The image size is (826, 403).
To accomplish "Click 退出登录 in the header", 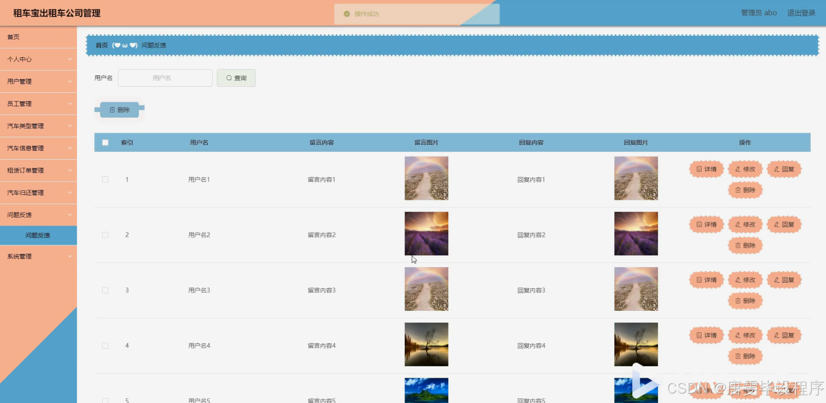I will pyautogui.click(x=801, y=13).
